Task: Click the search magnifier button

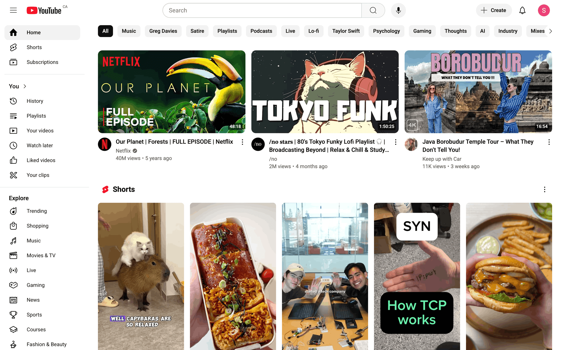Action: [x=373, y=10]
